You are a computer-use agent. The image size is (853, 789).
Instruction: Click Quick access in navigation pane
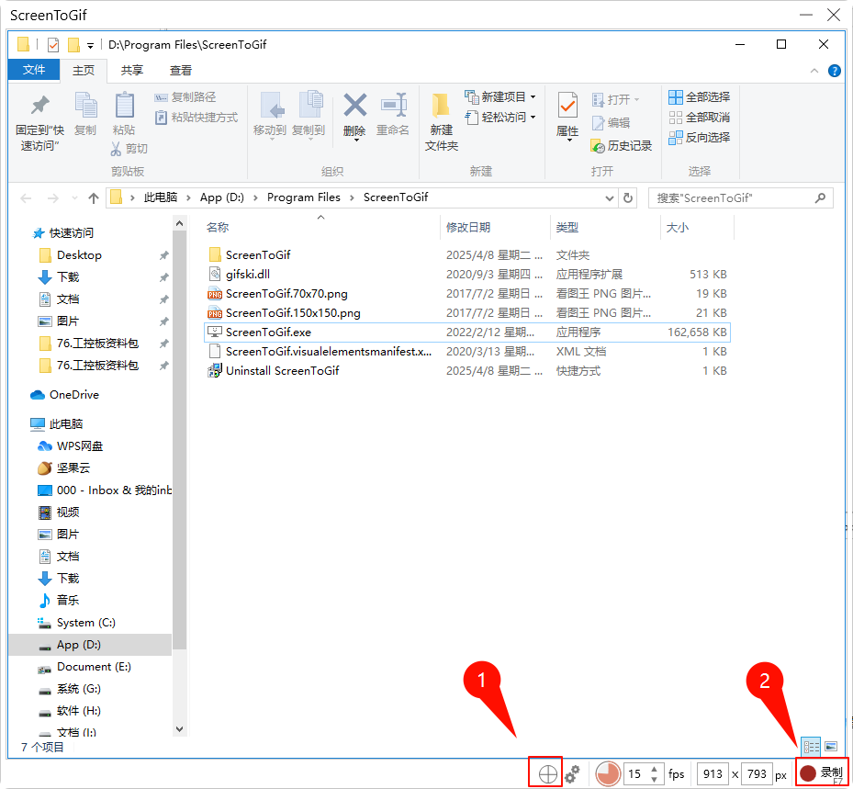click(x=63, y=233)
